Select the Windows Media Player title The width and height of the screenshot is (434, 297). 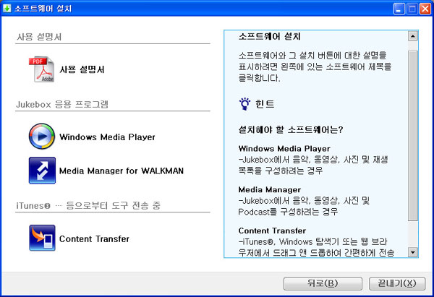[107, 137]
